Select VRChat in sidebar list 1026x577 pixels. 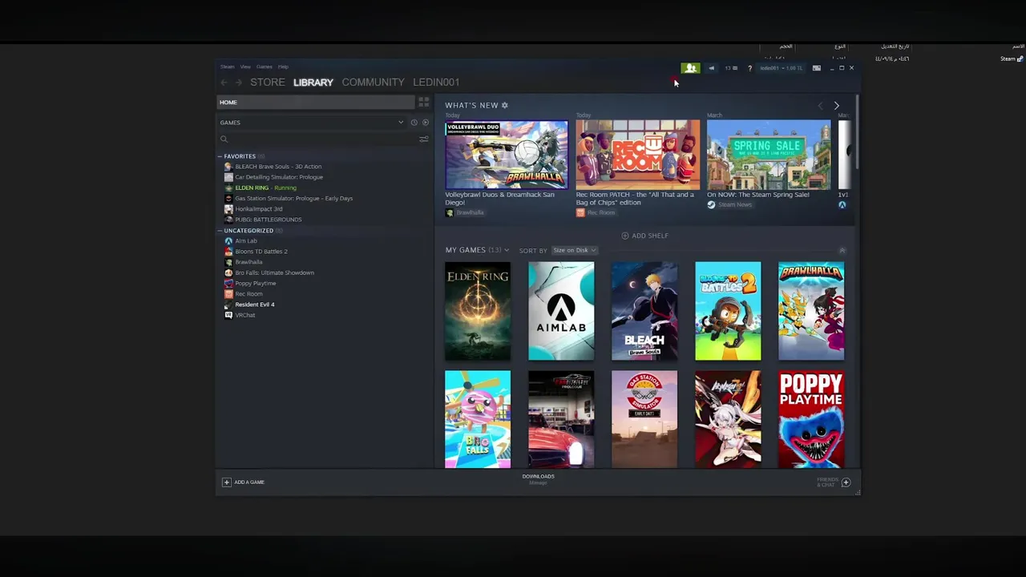[244, 315]
